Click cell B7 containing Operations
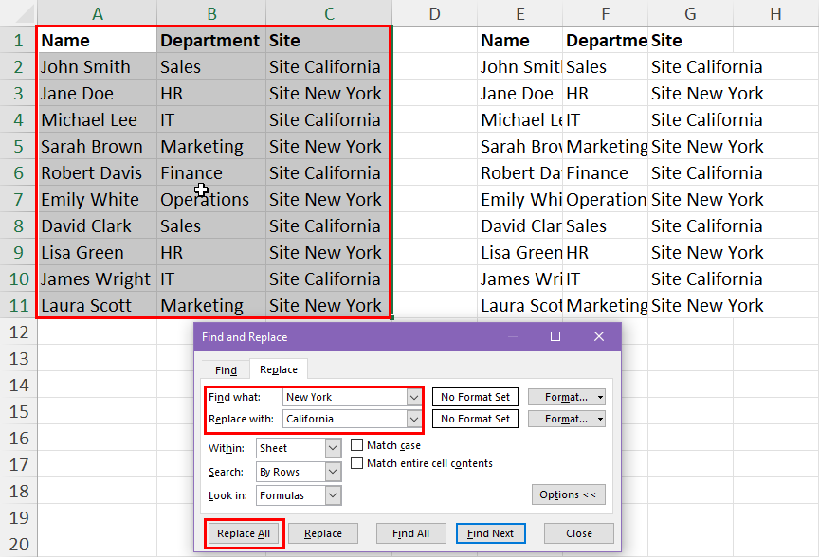 pyautogui.click(x=211, y=199)
